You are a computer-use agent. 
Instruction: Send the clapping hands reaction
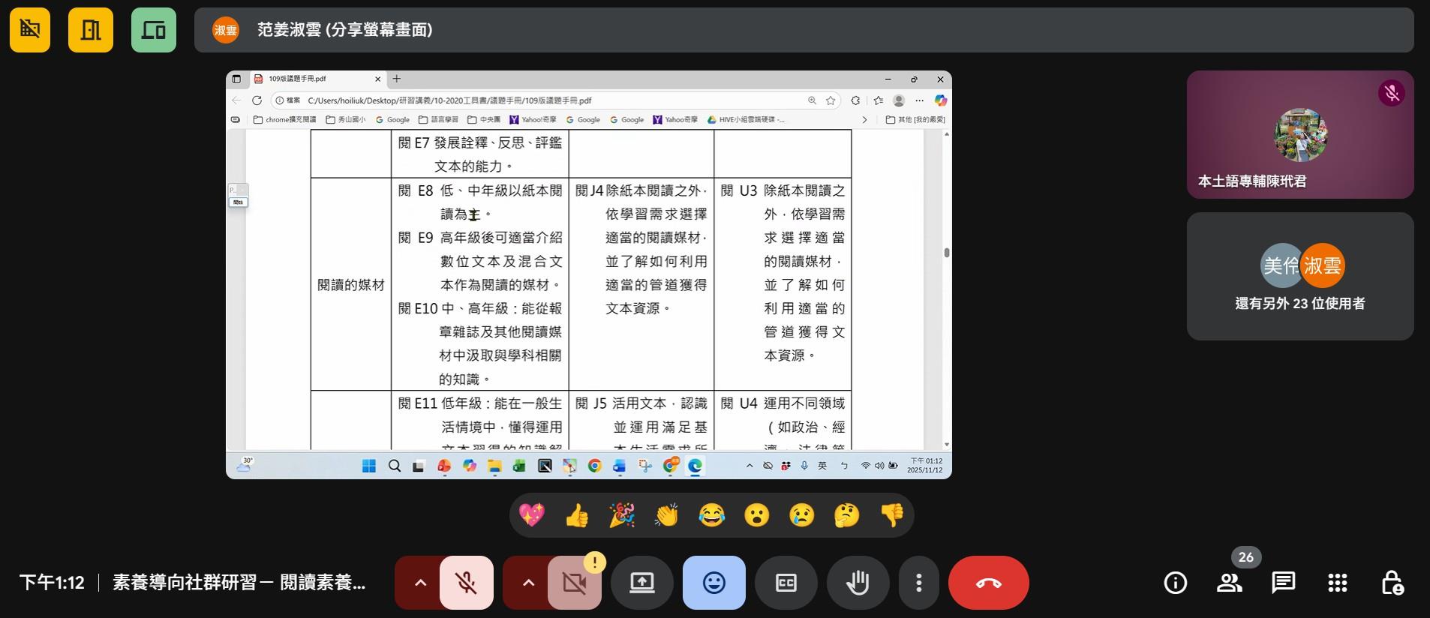666,515
